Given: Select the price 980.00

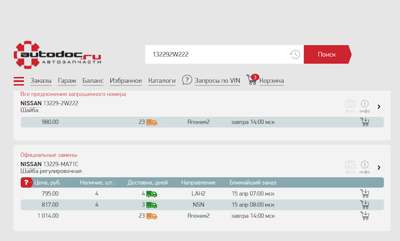Looking at the screenshot, I should click(50, 122).
